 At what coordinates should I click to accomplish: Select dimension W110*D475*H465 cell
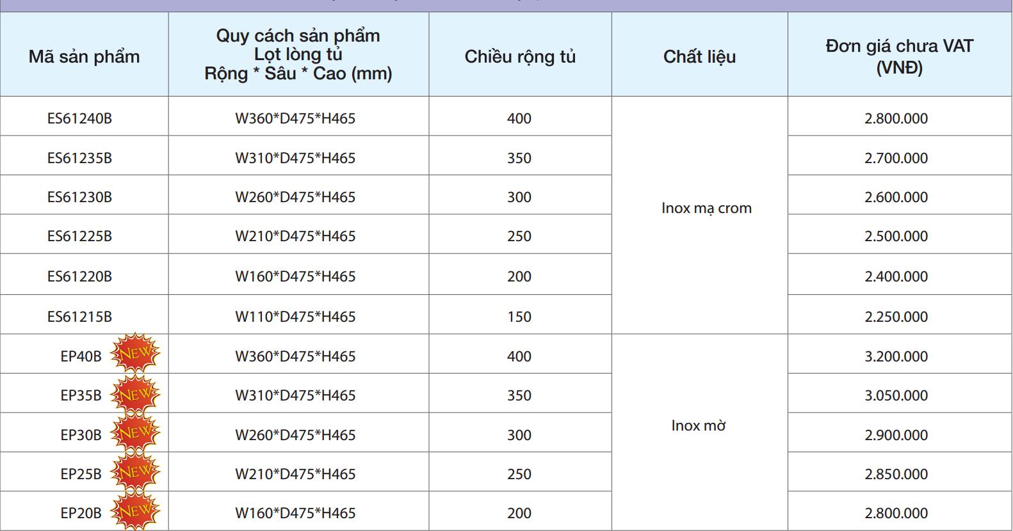coord(299,315)
